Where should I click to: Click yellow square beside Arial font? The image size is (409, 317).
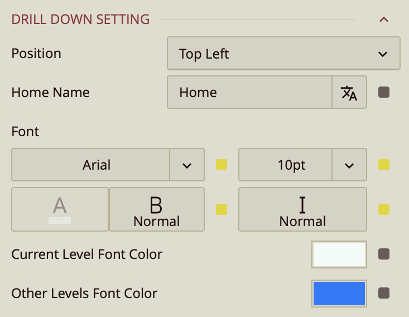222,165
